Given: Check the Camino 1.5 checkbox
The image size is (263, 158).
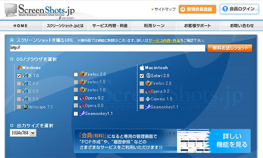Looking at the screenshot, I should (x=142, y=99).
